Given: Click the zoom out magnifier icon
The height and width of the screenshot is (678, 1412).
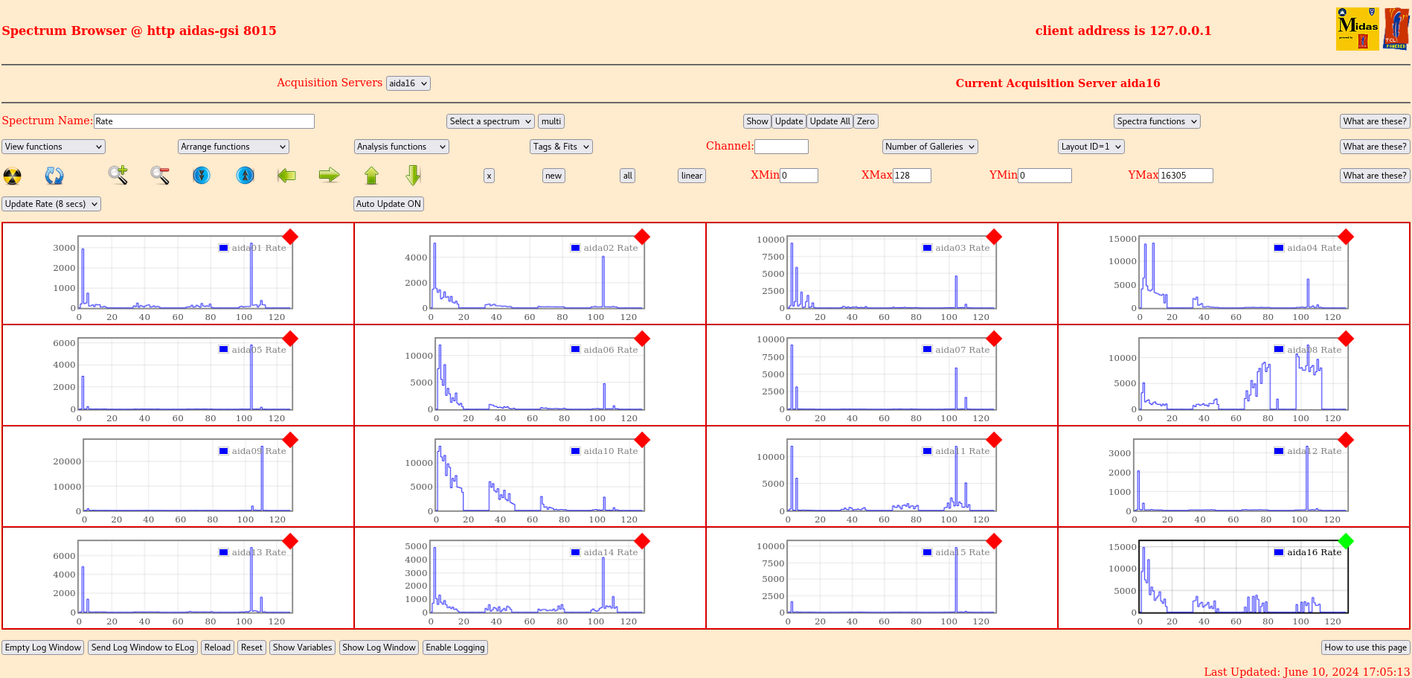Looking at the screenshot, I should 160,176.
